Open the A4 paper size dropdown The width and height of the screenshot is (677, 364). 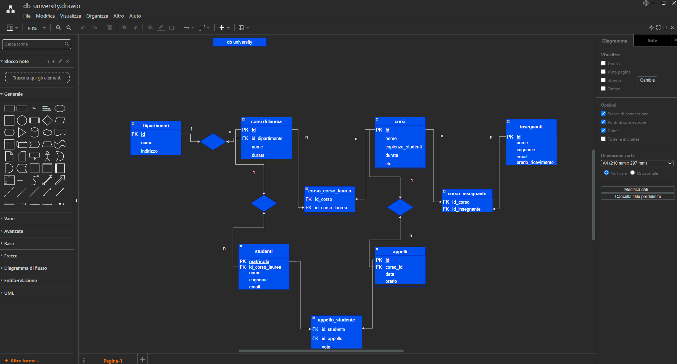tap(637, 163)
